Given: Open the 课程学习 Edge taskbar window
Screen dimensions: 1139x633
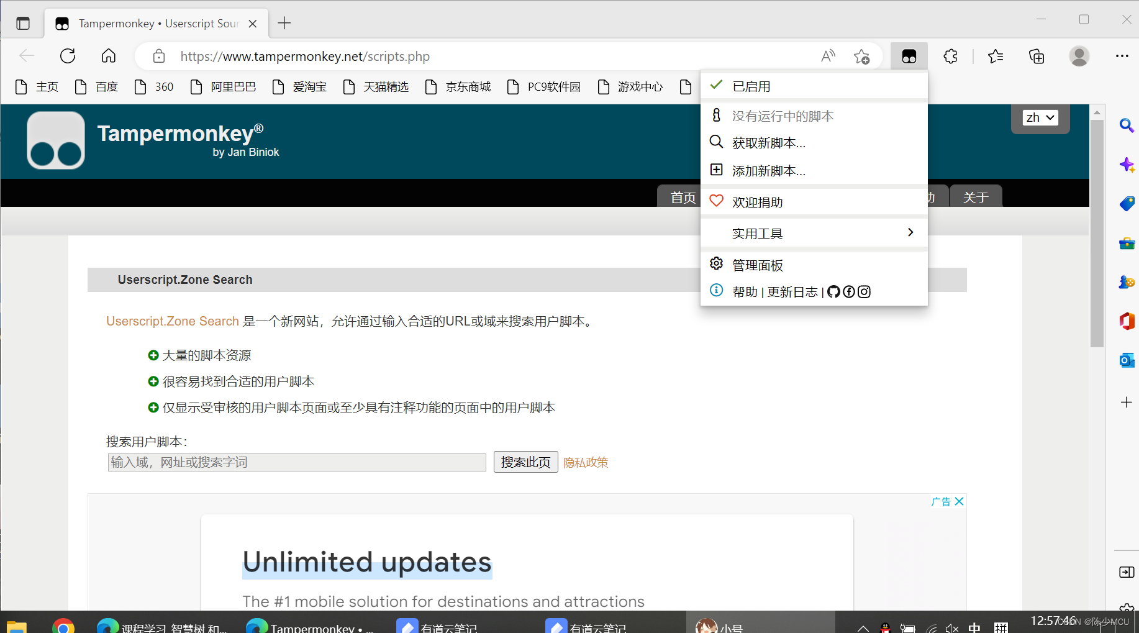Looking at the screenshot, I should click(x=163, y=625).
